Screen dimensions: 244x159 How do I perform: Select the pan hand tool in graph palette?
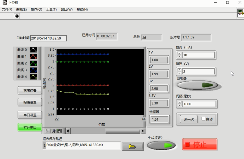click(x=59, y=131)
